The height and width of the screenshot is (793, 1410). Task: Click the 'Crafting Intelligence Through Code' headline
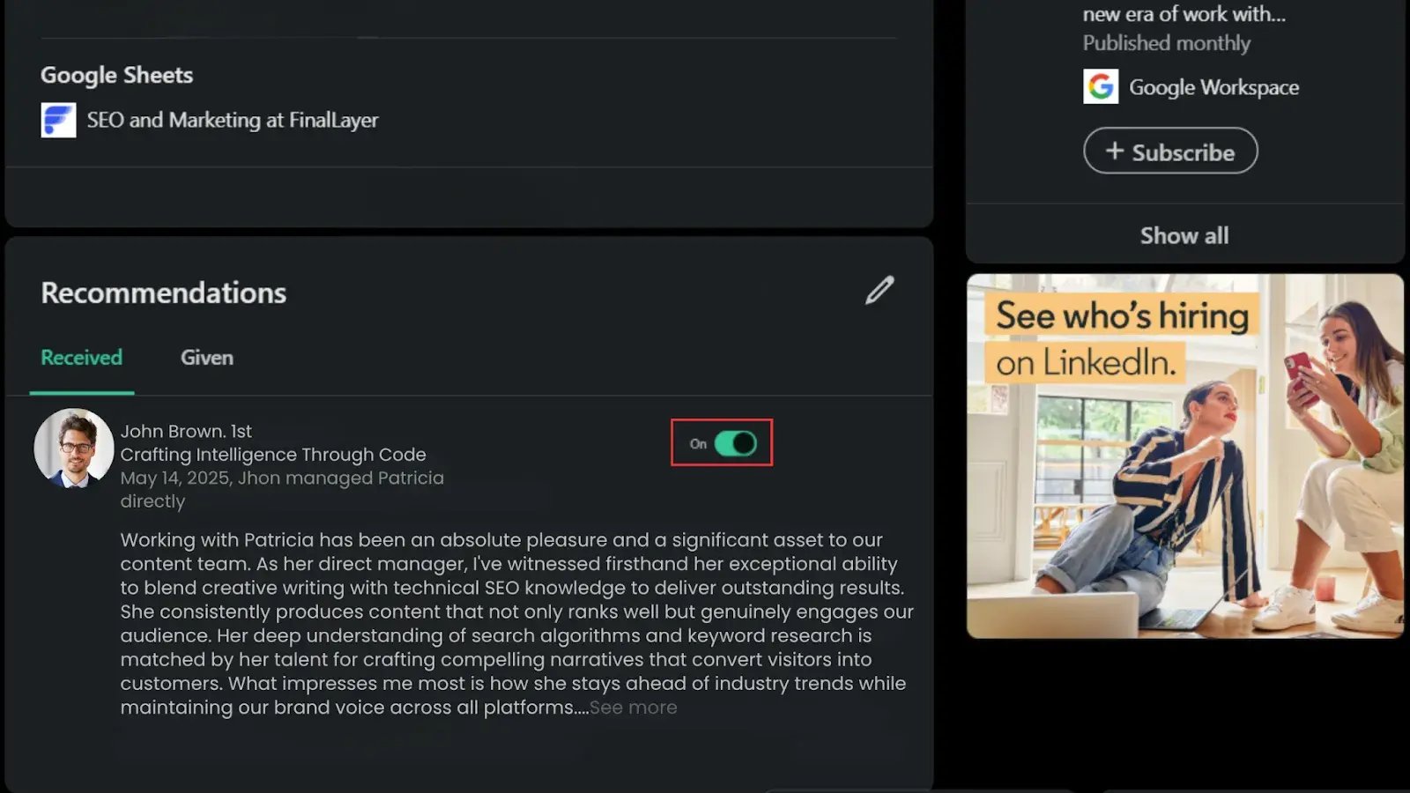273,455
